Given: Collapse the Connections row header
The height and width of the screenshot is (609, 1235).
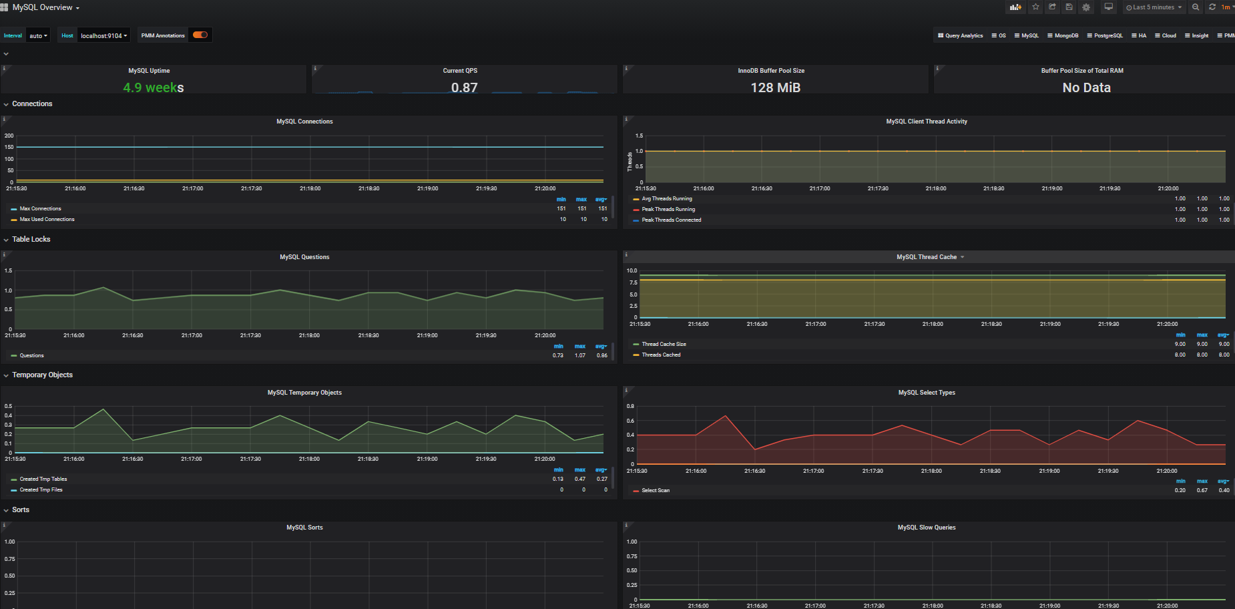Looking at the screenshot, I should pos(33,104).
